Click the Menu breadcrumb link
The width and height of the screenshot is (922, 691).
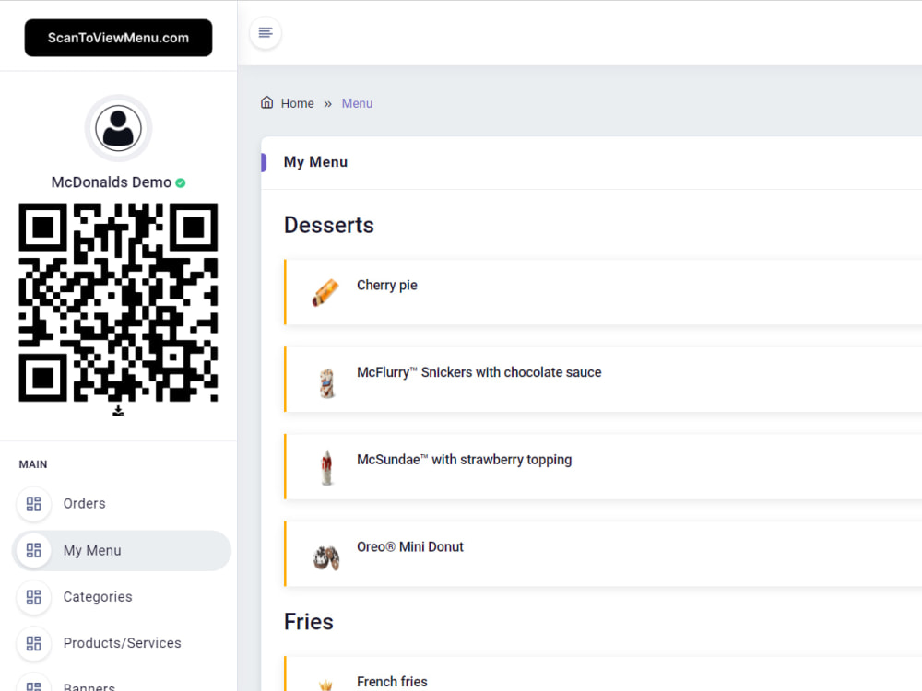[x=357, y=103]
